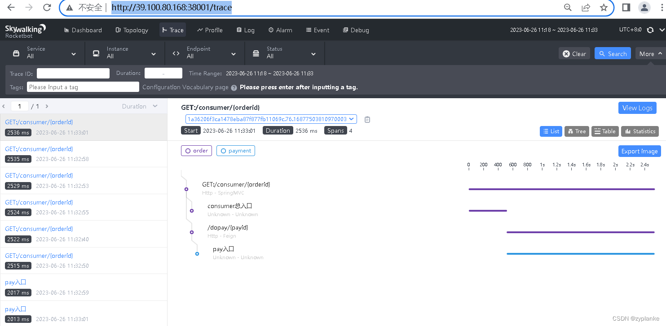
Task: Toggle the order service legend
Action: tap(196, 151)
